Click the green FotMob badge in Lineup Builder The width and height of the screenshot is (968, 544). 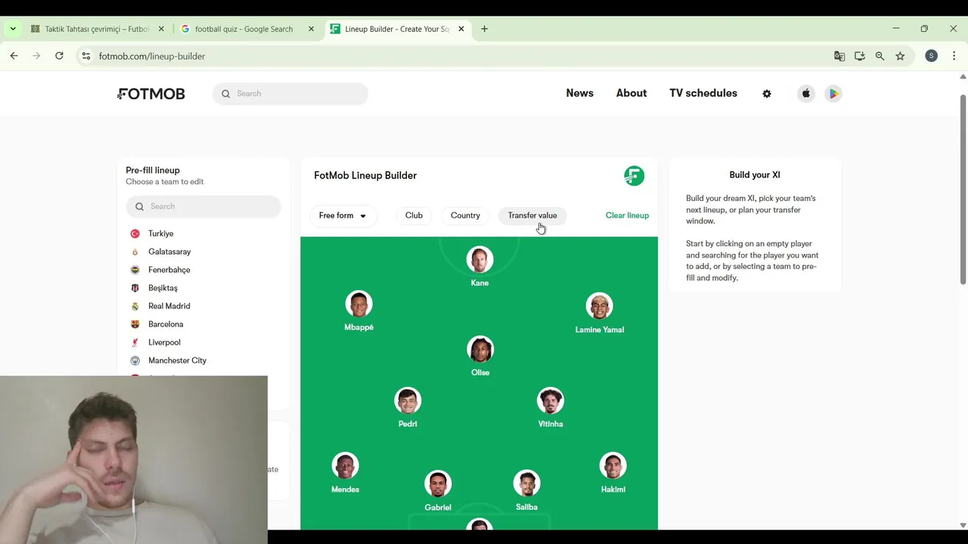(634, 176)
